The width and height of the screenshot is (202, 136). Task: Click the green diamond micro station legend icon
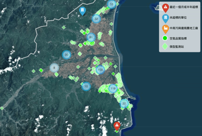click(165, 46)
